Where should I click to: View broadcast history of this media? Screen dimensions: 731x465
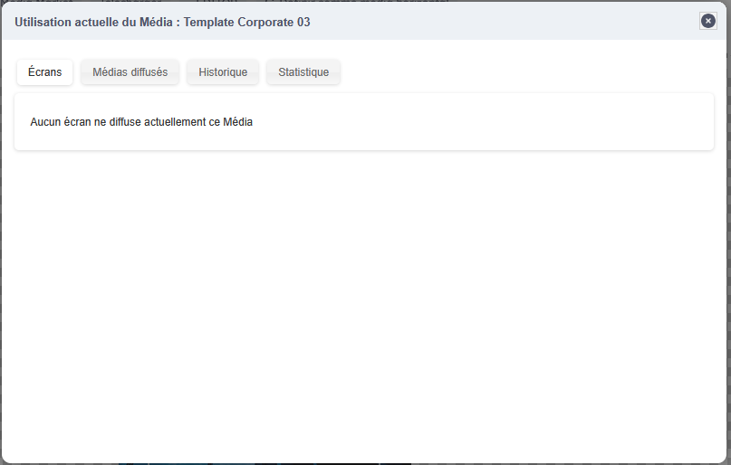pyautogui.click(x=223, y=72)
